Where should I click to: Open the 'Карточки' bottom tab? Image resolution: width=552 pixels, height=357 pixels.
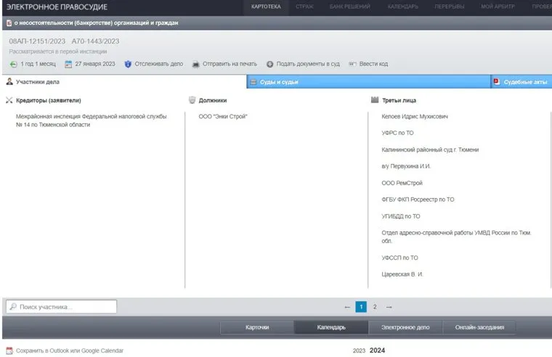point(257,327)
